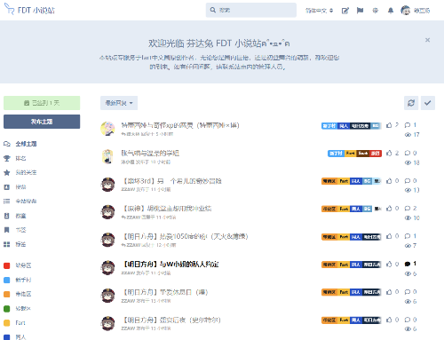
Task: Open the language selector dropdown
Action: coord(320,11)
